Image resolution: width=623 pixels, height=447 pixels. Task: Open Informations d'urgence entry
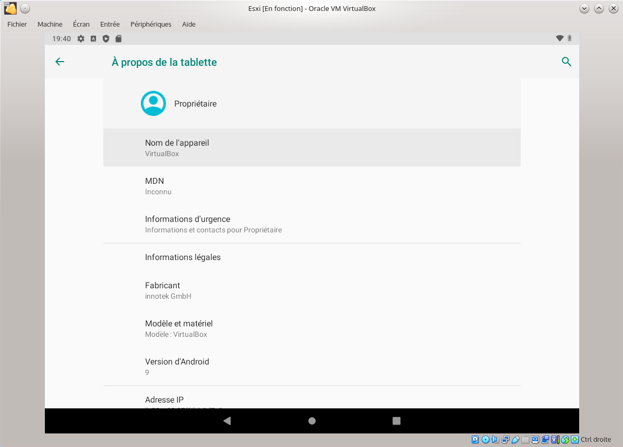click(312, 224)
